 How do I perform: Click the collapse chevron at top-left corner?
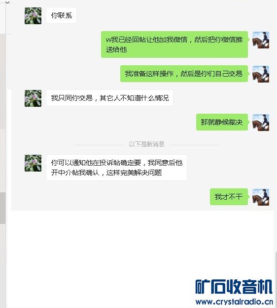pos(7,2)
